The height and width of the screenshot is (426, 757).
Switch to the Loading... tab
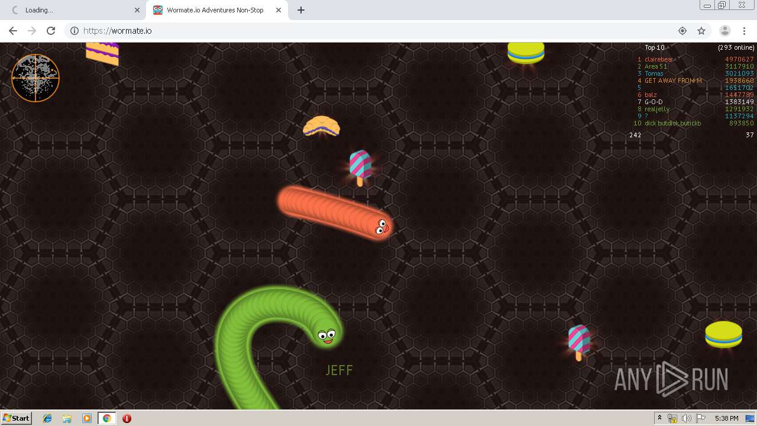(x=73, y=10)
